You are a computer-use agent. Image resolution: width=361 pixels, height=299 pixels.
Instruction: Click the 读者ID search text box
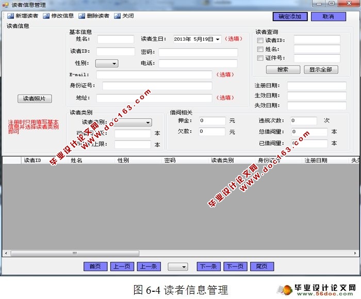click(x=317, y=39)
